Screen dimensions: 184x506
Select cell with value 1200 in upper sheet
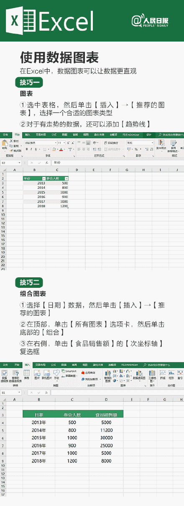[57, 206]
